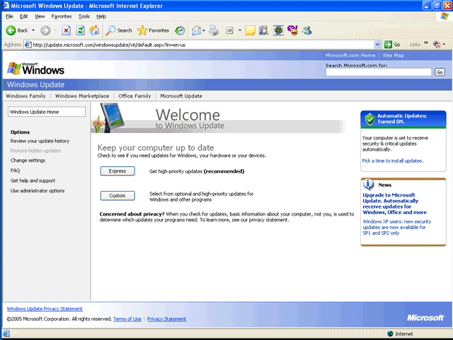Click inside the Search Microsoft.com field
Image resolution: width=453 pixels, height=340 pixels.
tap(379, 72)
